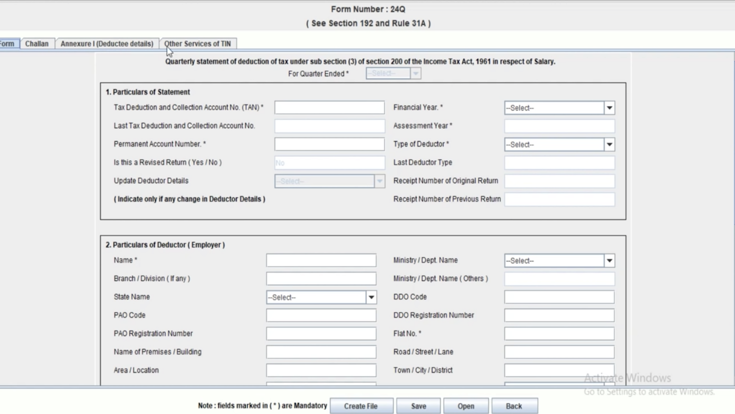735x414 pixels.
Task: Click the deductor Name input field
Action: [321, 260]
